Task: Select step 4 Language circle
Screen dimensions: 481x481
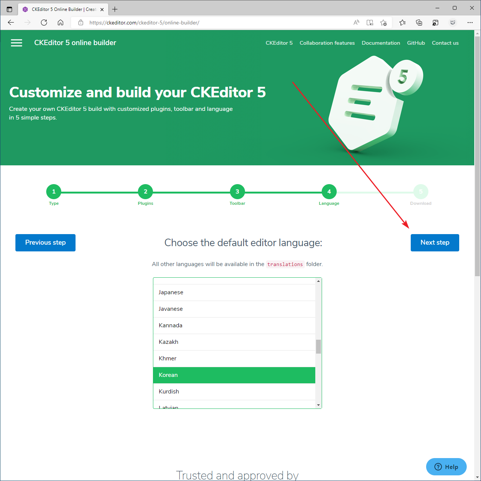Action: tap(329, 192)
